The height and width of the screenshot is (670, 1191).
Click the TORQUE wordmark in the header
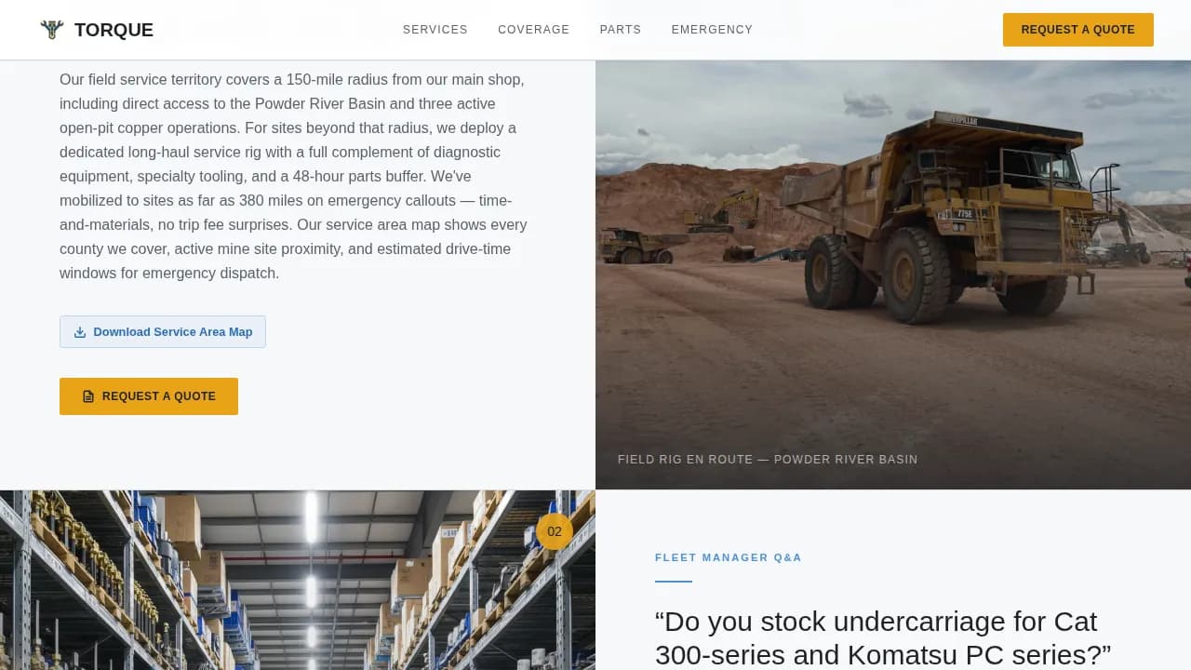pyautogui.click(x=114, y=29)
